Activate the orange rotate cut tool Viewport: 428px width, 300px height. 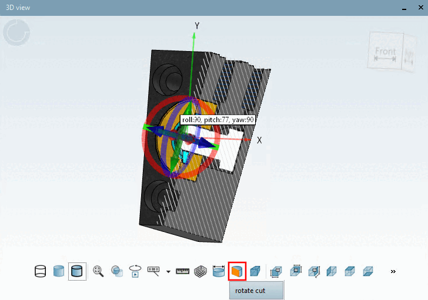click(x=237, y=271)
